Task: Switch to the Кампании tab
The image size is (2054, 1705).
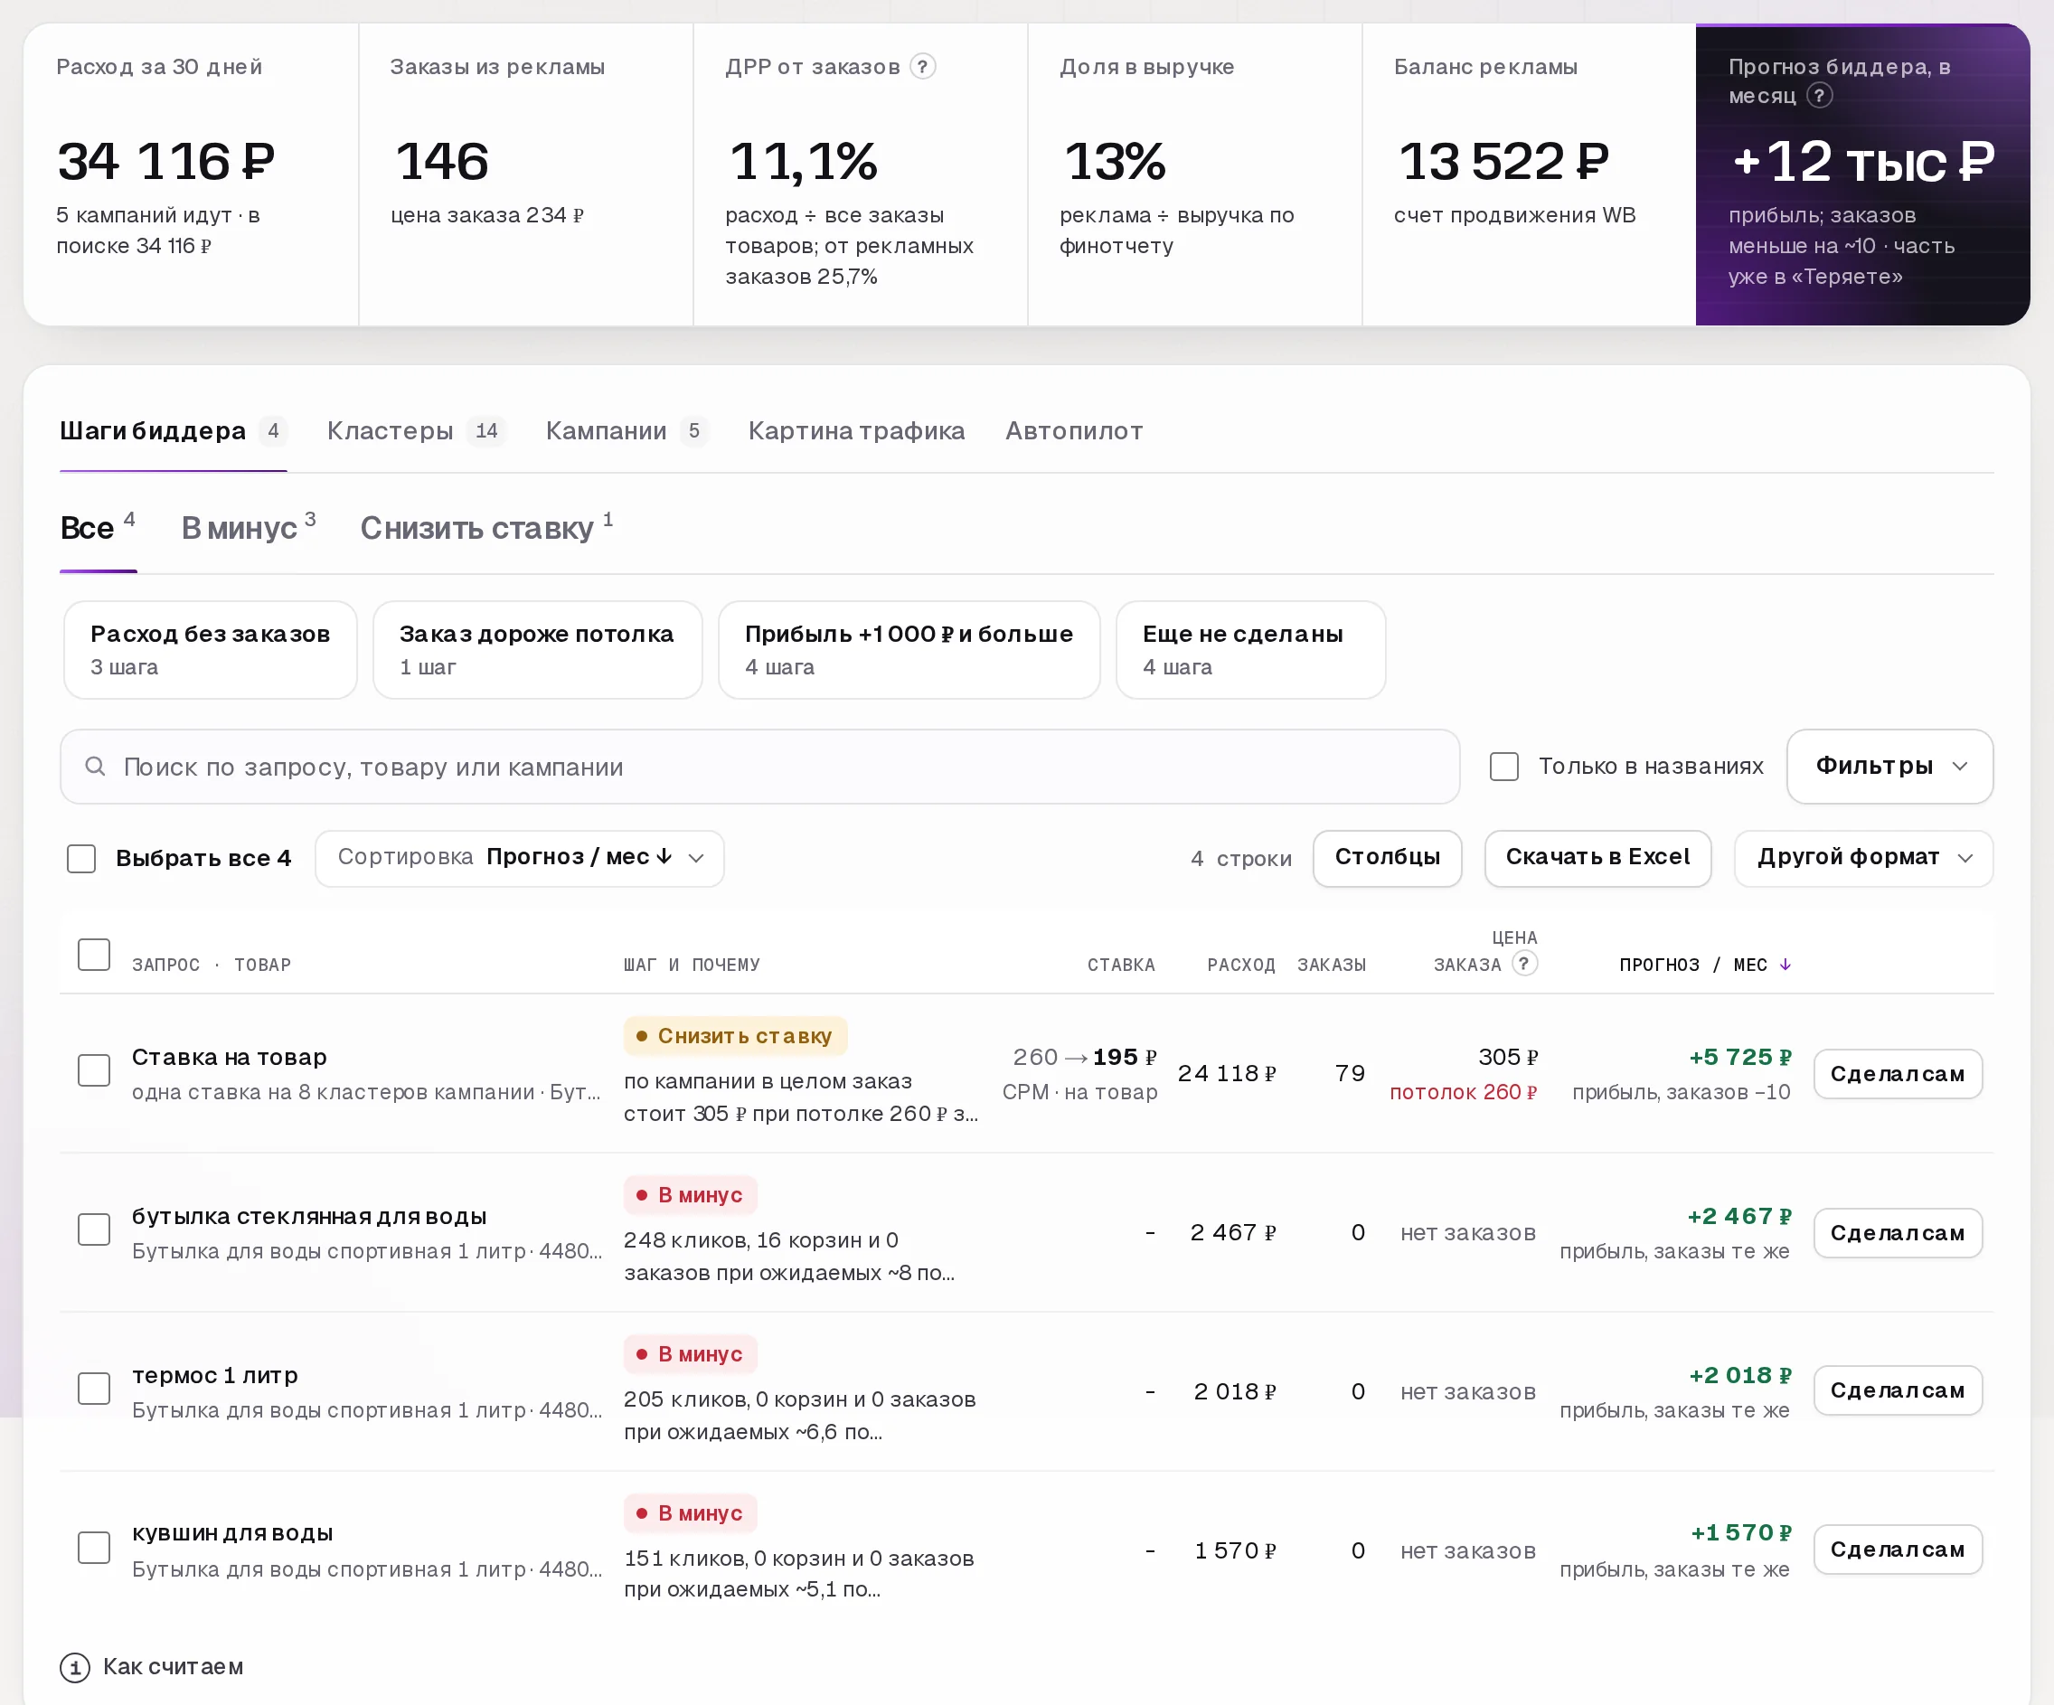Action: pos(626,431)
